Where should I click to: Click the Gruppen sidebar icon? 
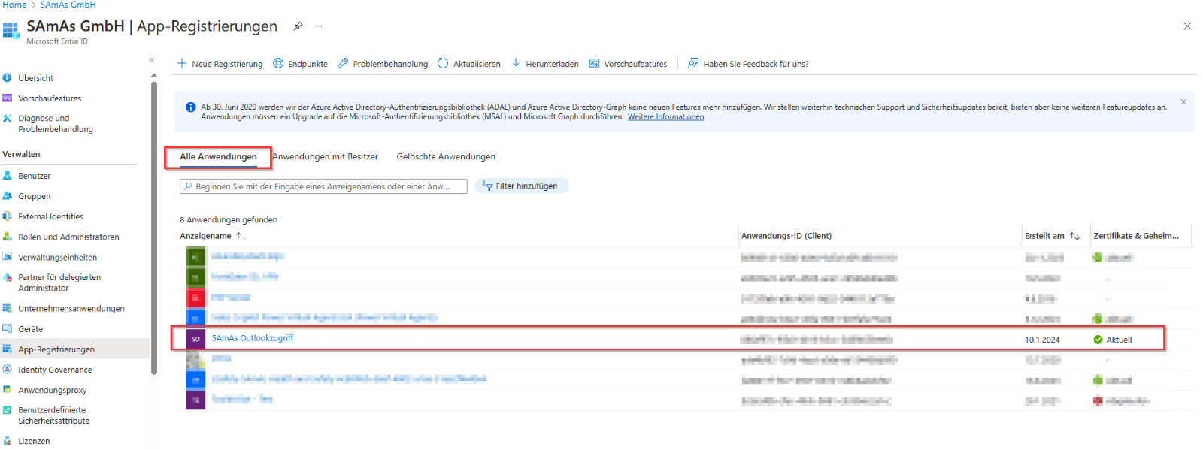point(8,195)
